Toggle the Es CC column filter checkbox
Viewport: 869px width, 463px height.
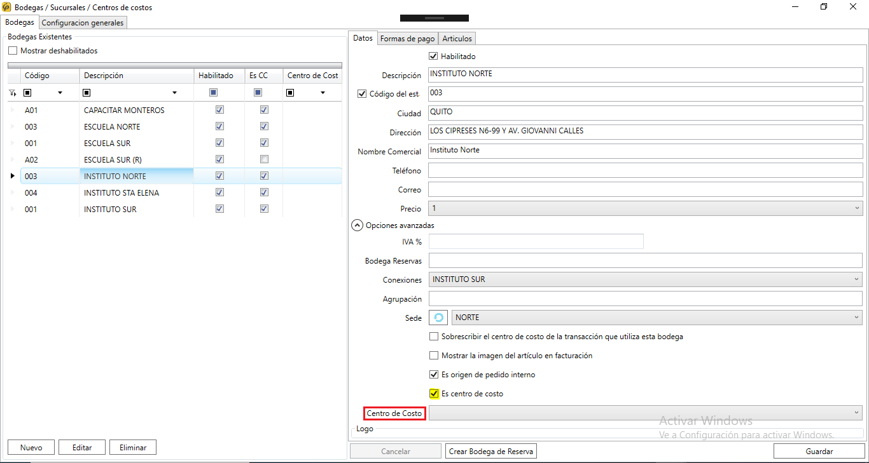[258, 93]
